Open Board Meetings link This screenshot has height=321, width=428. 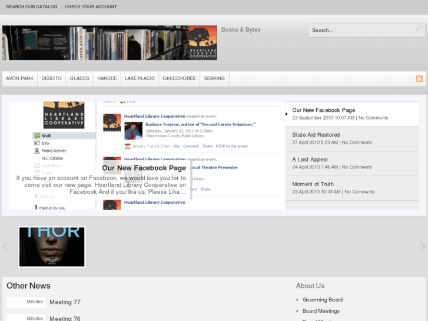pos(321,311)
